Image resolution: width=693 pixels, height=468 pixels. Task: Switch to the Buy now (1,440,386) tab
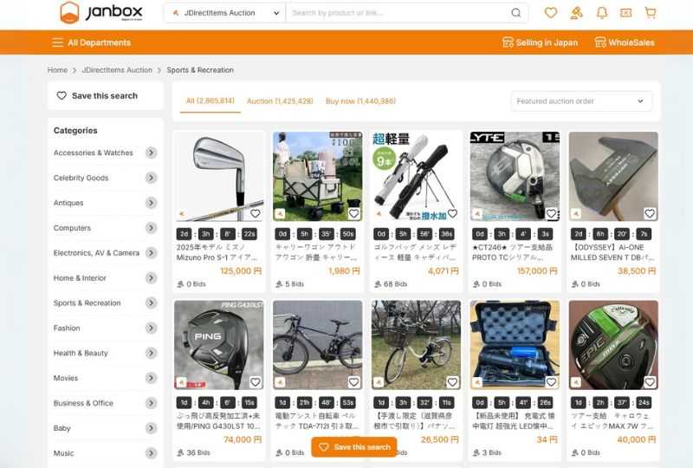tap(360, 101)
